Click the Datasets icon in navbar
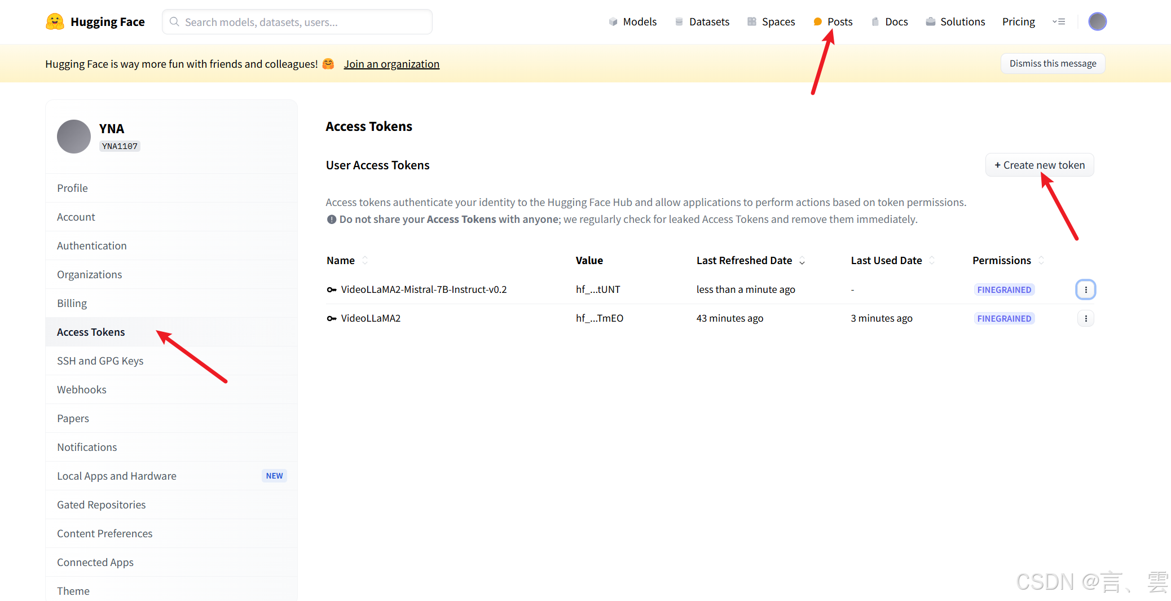 tap(679, 21)
